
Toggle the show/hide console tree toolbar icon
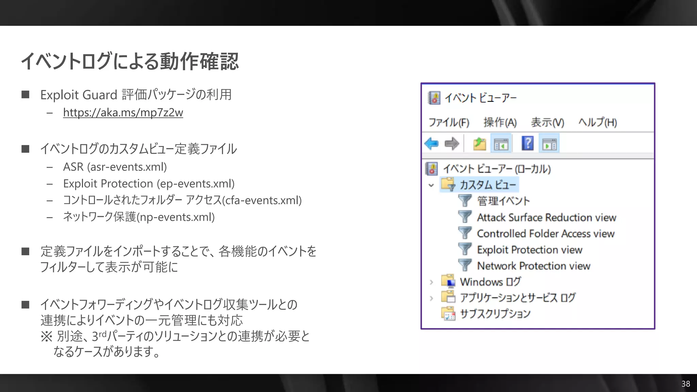coord(501,144)
